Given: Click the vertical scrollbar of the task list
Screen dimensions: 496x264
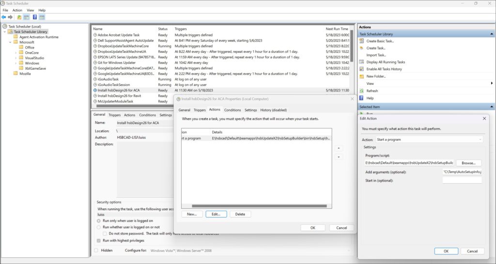Looking at the screenshot, I should pyautogui.click(x=352, y=46).
